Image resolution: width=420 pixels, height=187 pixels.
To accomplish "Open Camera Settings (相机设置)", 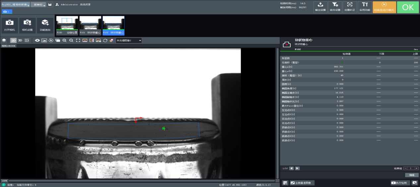I will point(27,25).
